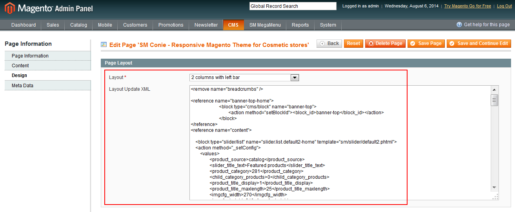Click the '<action method="_setConfig">' line

pos(228,148)
